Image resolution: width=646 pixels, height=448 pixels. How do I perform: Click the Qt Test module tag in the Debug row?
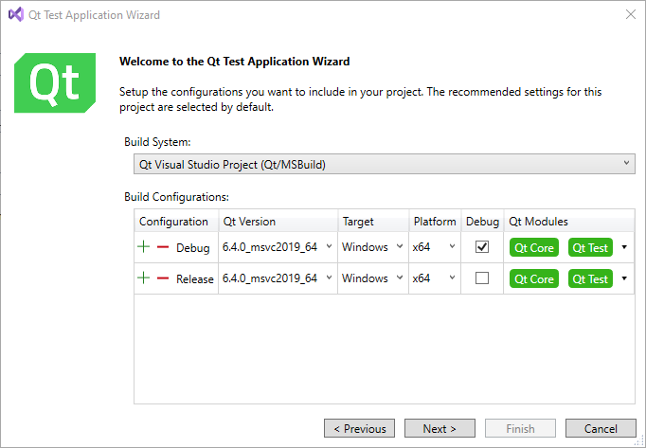[x=590, y=247]
